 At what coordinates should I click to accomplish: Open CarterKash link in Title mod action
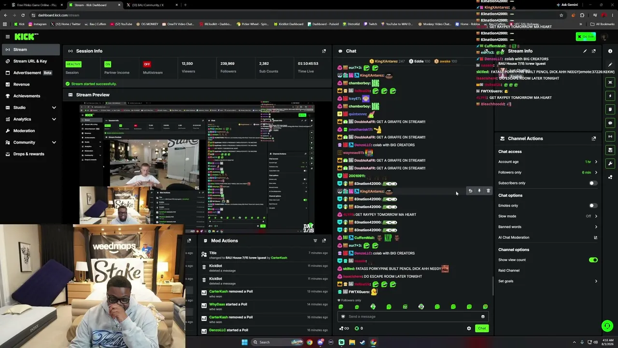[279, 258]
